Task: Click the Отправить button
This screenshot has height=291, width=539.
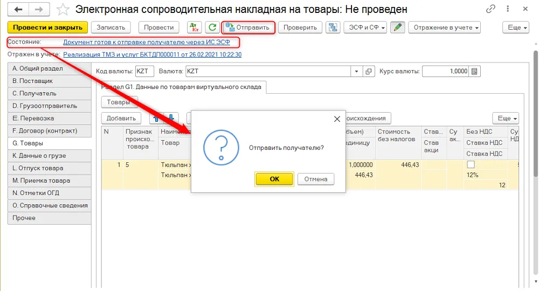Action: coord(248,27)
